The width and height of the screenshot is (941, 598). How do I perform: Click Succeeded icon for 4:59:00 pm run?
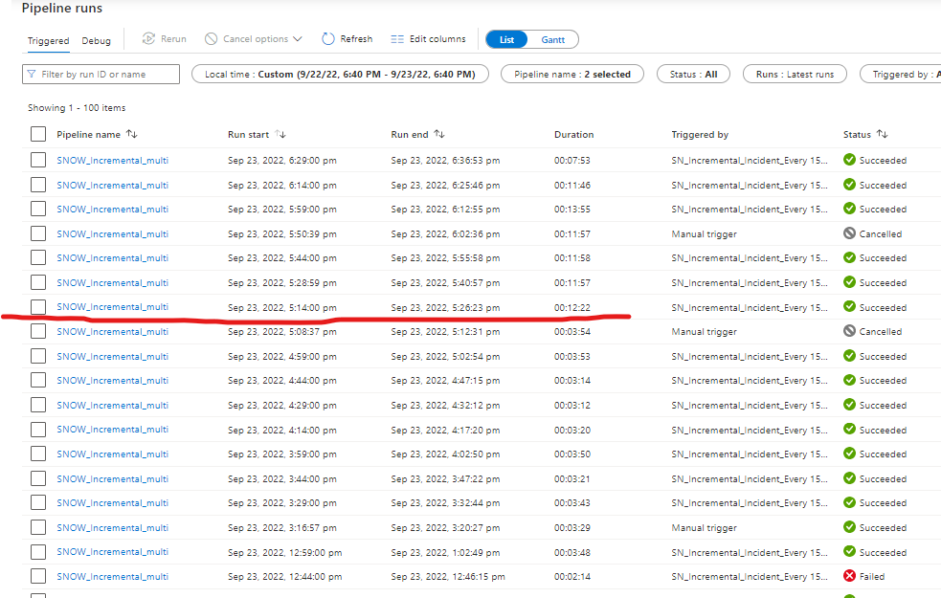point(849,356)
